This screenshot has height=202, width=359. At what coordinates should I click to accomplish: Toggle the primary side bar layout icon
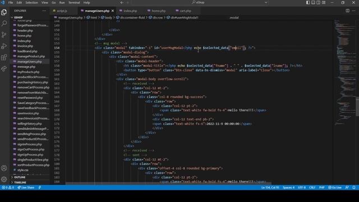tap(308, 2)
